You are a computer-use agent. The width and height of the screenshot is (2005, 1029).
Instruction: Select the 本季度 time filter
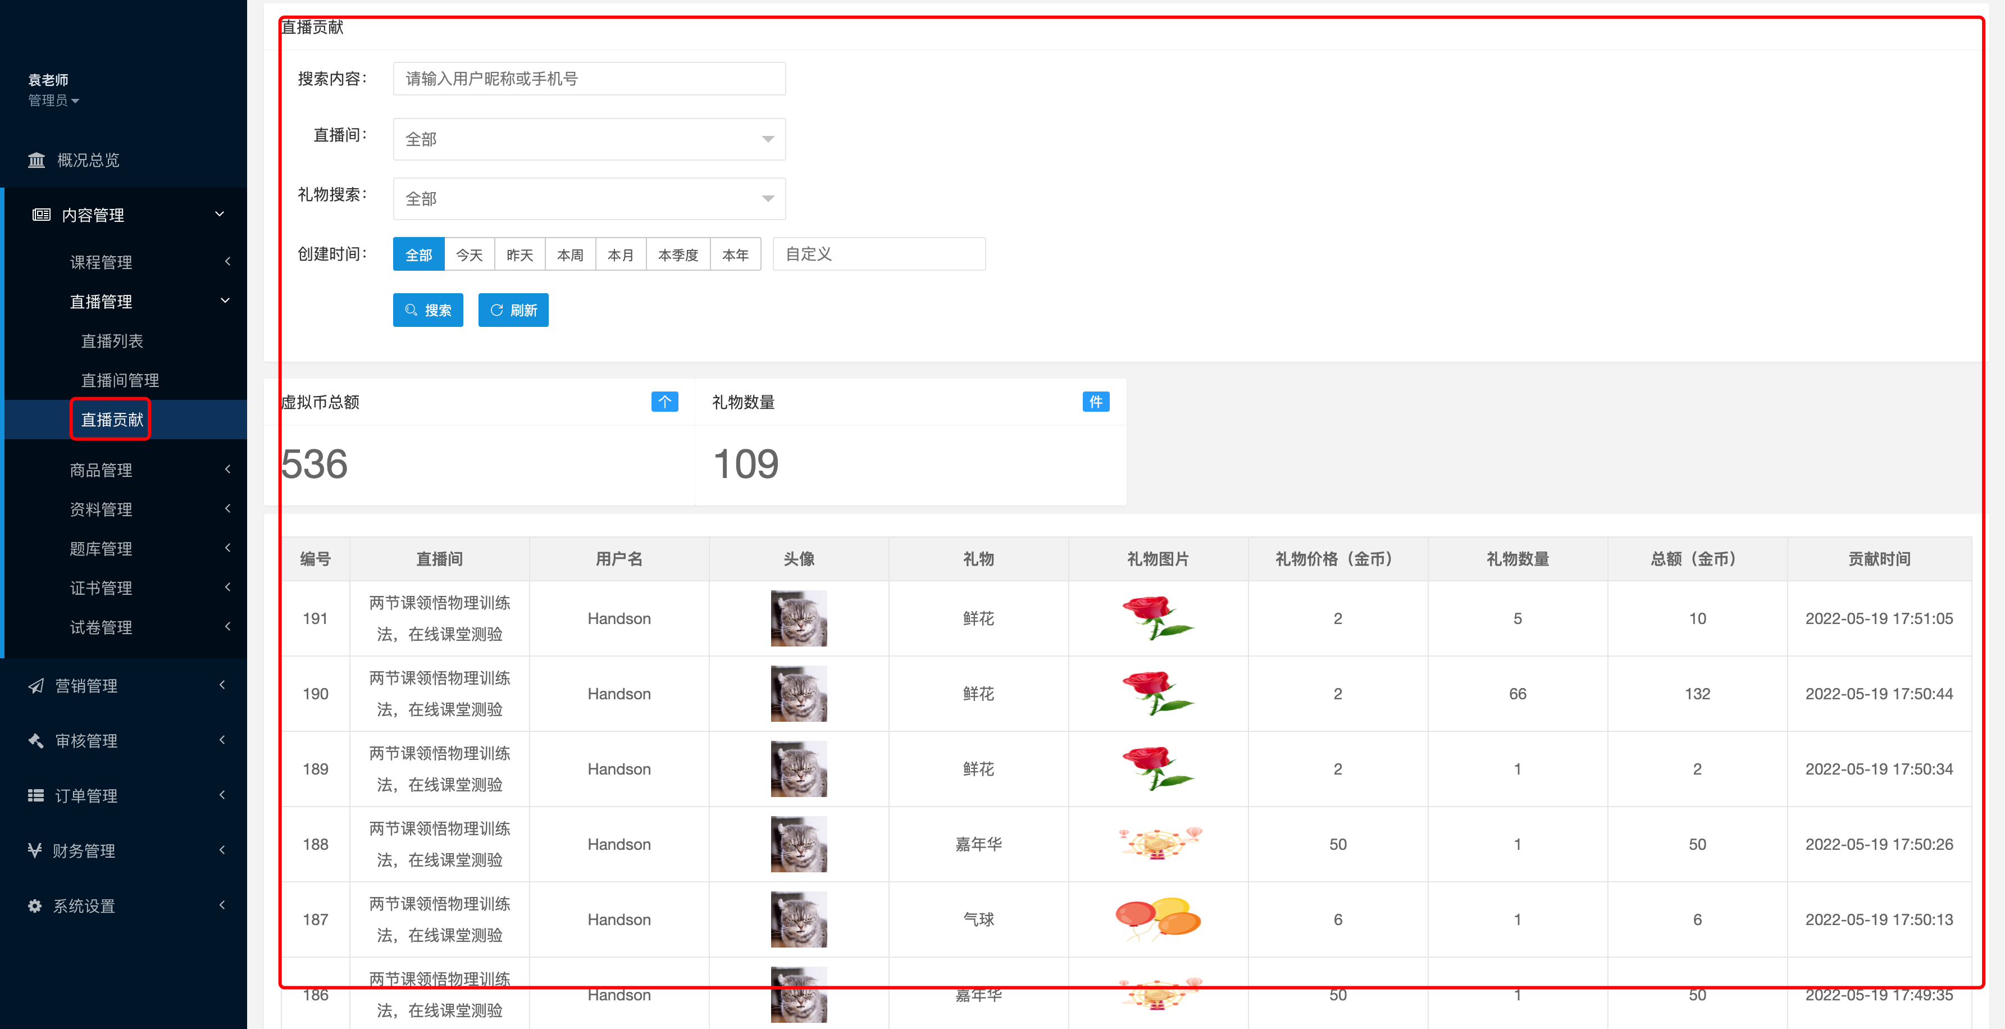point(678,254)
